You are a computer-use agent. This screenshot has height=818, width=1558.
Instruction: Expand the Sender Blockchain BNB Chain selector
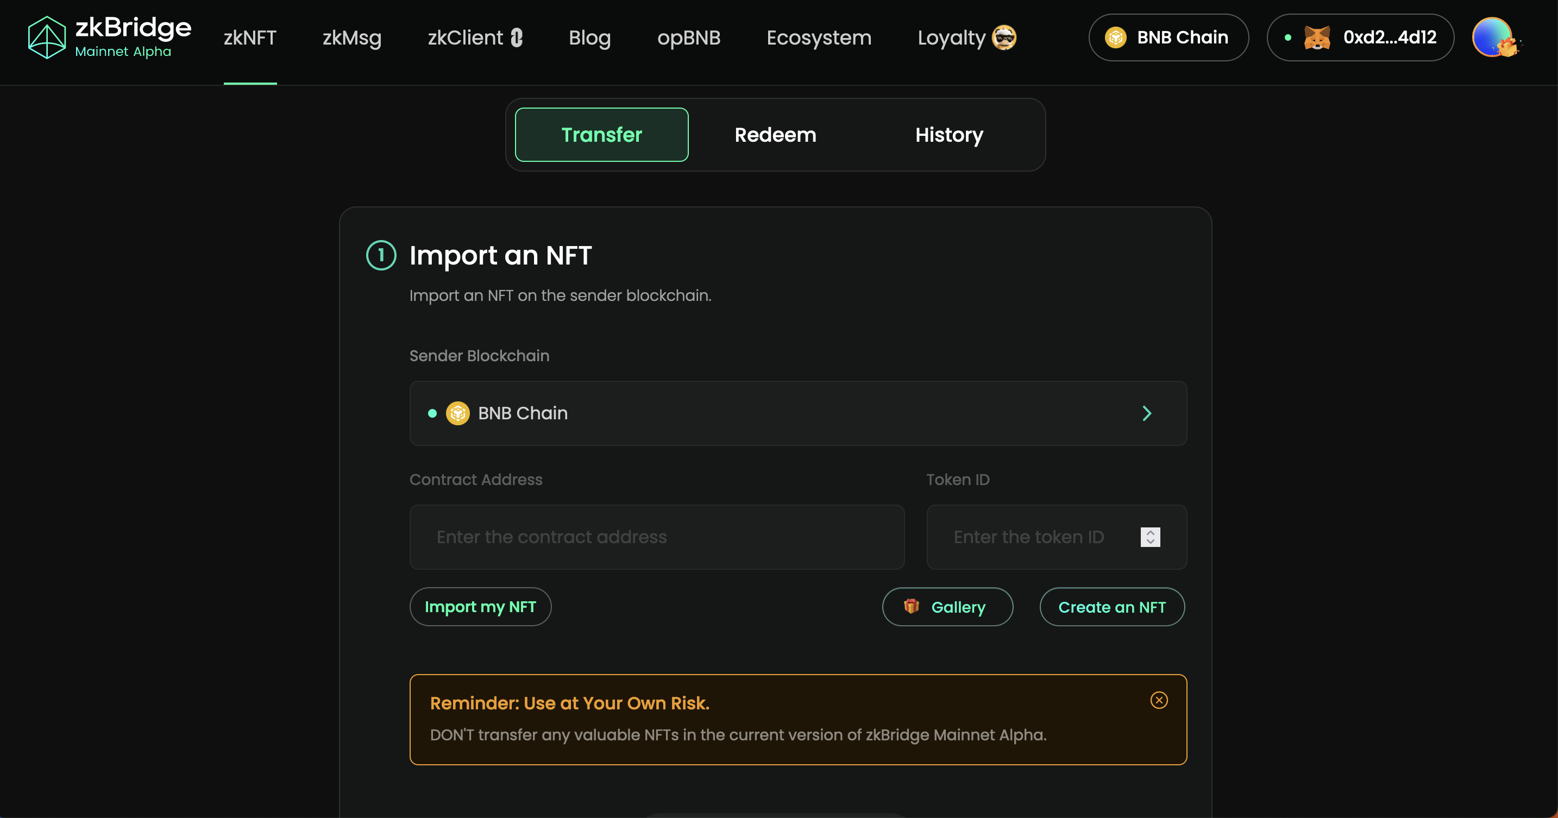pyautogui.click(x=798, y=413)
